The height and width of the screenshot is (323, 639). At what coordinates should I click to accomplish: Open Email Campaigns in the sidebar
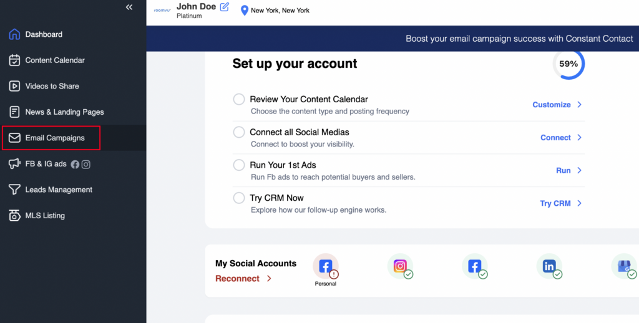[x=55, y=138]
